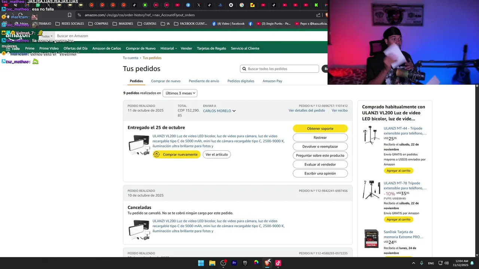479x269 pixels.
Task: Open the IMAGENES bookmarks folder
Action: tap(123, 24)
